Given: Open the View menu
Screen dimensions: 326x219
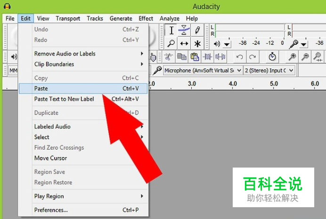Looking at the screenshot, I should click(x=43, y=18).
